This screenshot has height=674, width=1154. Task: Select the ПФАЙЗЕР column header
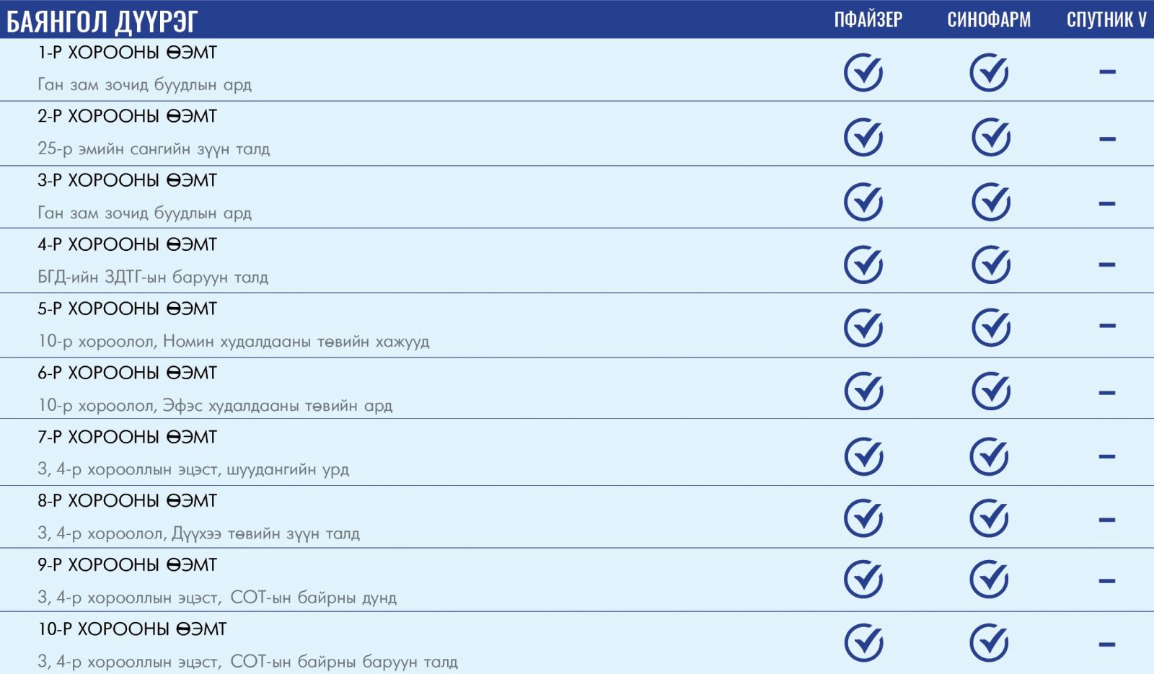point(868,19)
